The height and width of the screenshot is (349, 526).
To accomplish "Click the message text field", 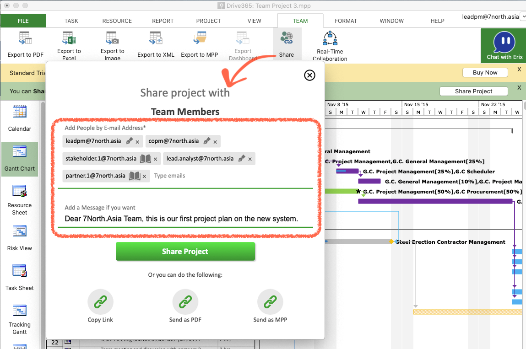I will [x=185, y=219].
